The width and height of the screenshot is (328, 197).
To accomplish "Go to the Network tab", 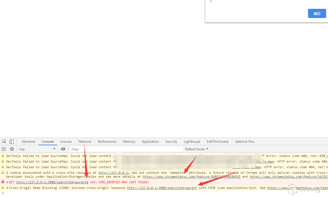I will (x=85, y=142).
